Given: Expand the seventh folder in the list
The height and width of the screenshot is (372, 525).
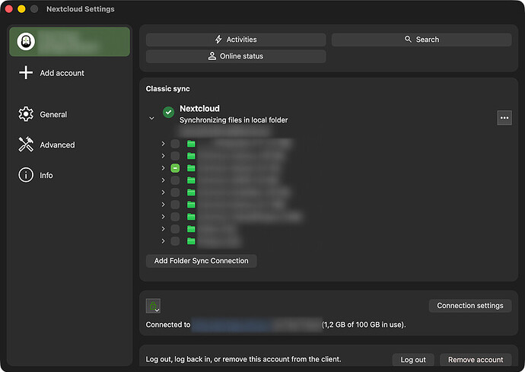Looking at the screenshot, I should (x=163, y=217).
